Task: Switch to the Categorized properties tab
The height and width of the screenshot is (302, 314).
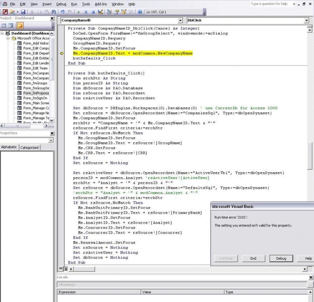Action: point(29,147)
